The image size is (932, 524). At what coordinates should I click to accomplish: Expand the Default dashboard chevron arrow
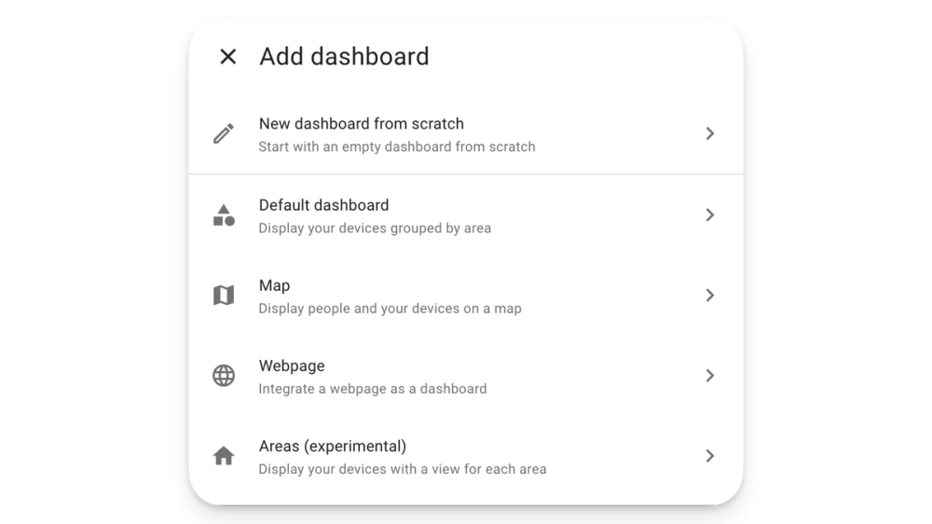coord(709,214)
